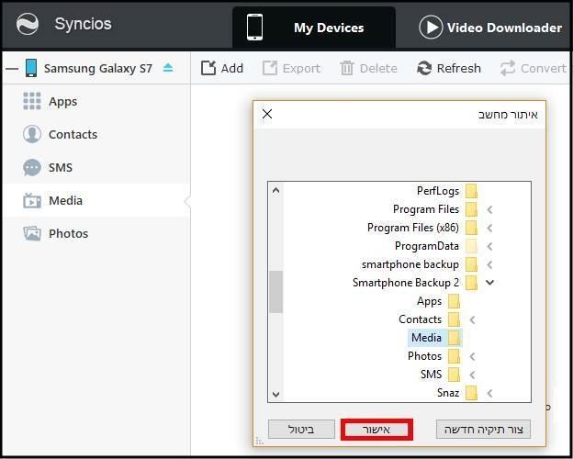Confirm with the אישור OK button
This screenshot has height=459, width=573.
(376, 430)
